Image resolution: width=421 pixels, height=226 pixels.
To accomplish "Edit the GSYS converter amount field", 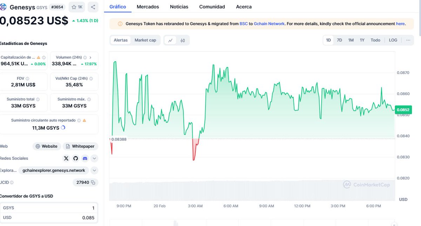I will click(49, 208).
